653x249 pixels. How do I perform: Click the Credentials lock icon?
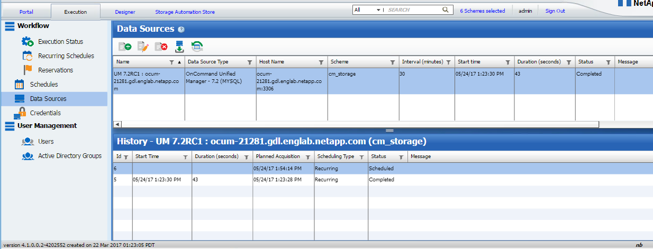click(x=21, y=112)
